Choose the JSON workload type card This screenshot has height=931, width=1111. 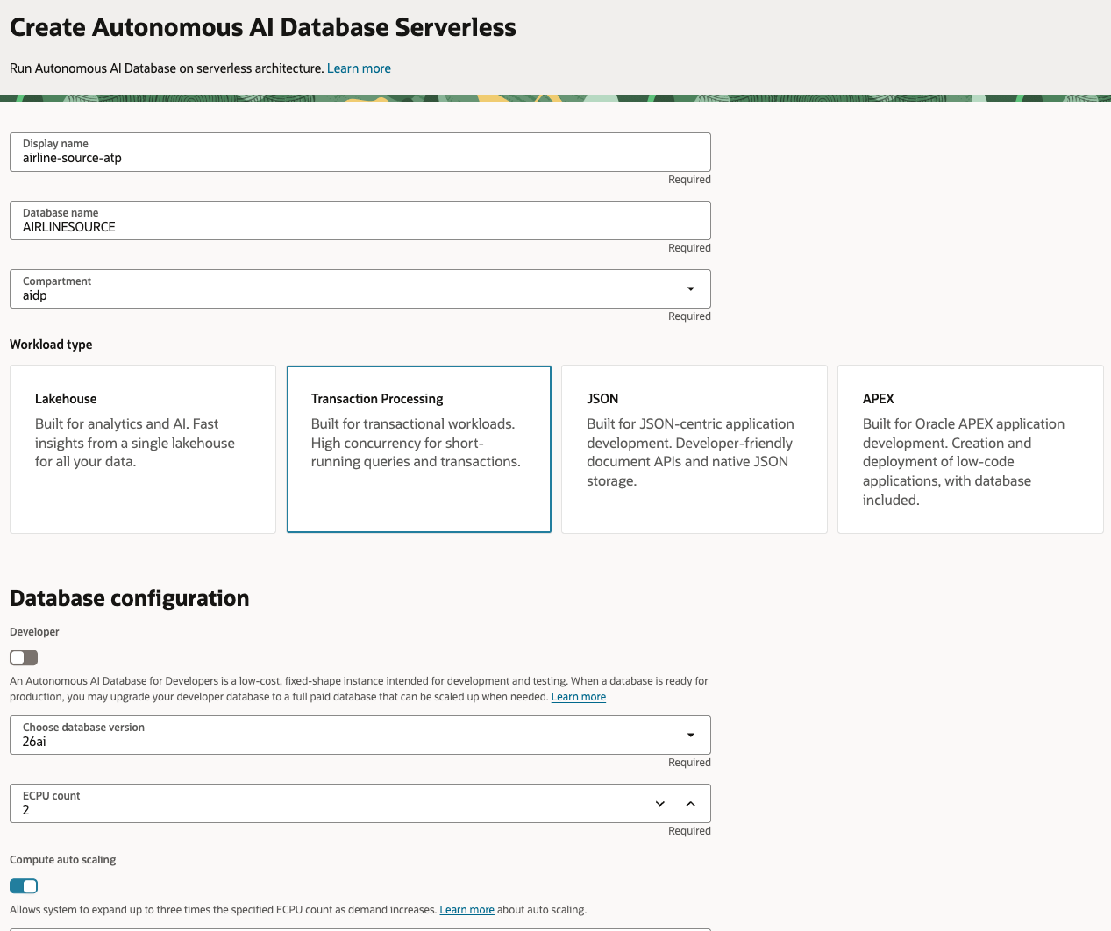point(694,449)
